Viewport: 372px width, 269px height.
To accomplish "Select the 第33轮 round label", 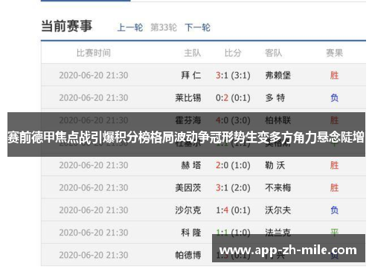I will click(164, 27).
